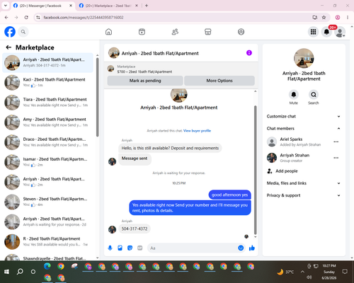Open Windows taskbar search
Viewport: 354px width, 283px height.
20,272
